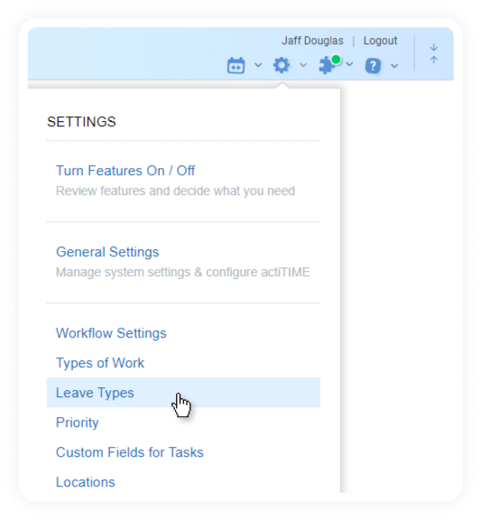Open the gear settings icon

282,65
